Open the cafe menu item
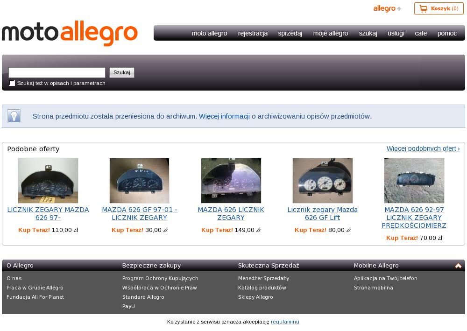 pyautogui.click(x=421, y=33)
